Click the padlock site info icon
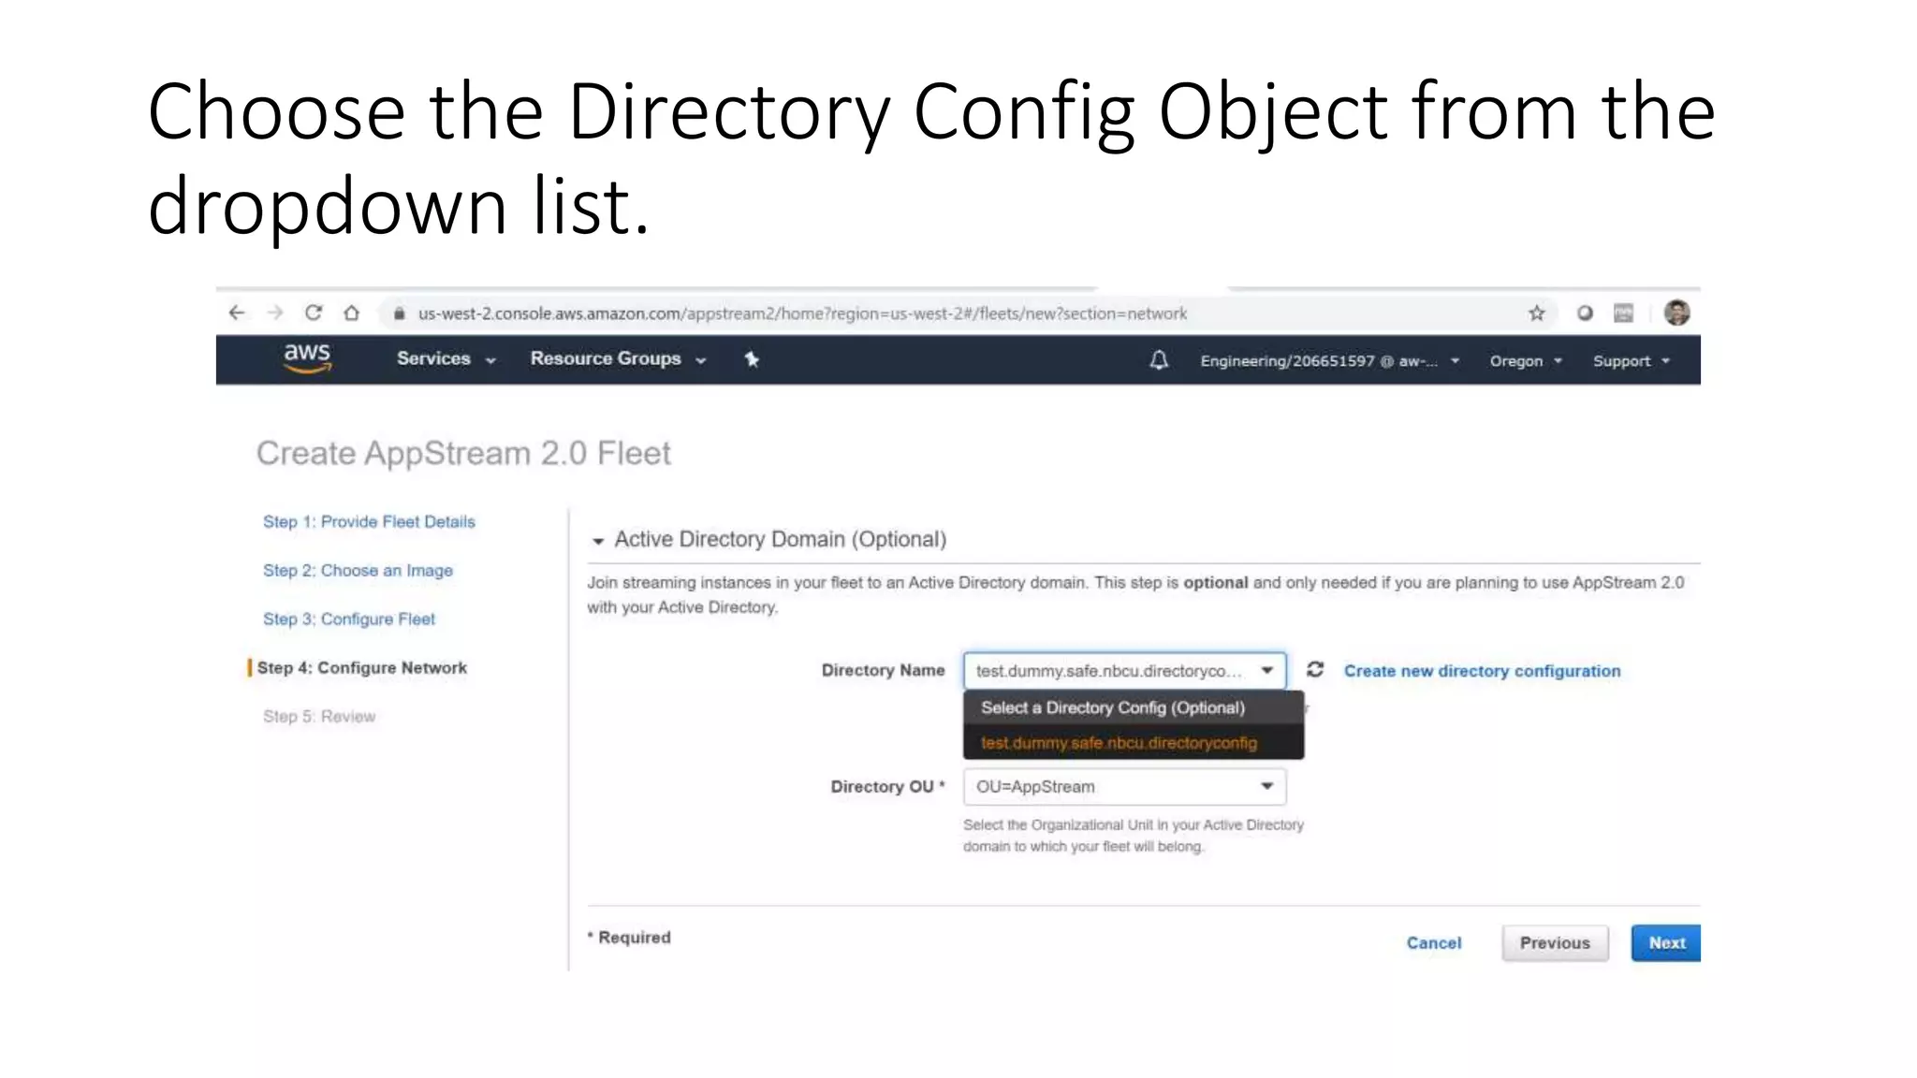Image resolution: width=1917 pixels, height=1078 pixels. pos(400,313)
